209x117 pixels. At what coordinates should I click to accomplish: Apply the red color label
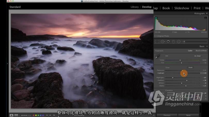tap(34, 115)
